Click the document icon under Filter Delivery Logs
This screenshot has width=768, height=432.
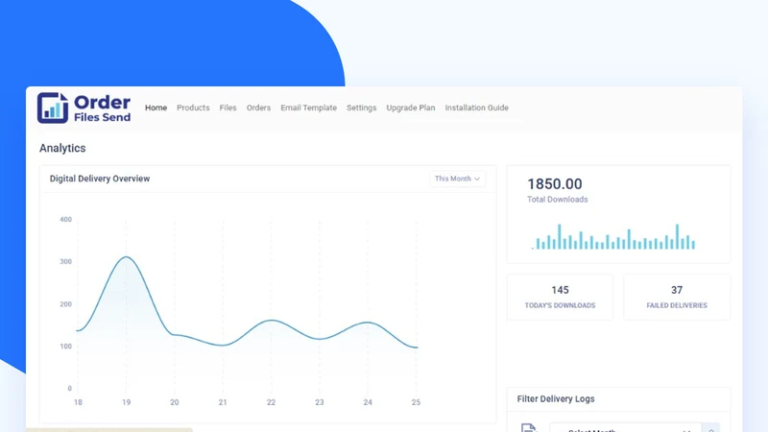(529, 427)
